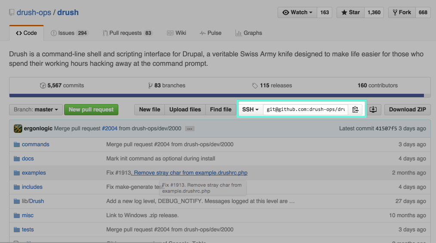View the 668 forks count

pos(423,12)
